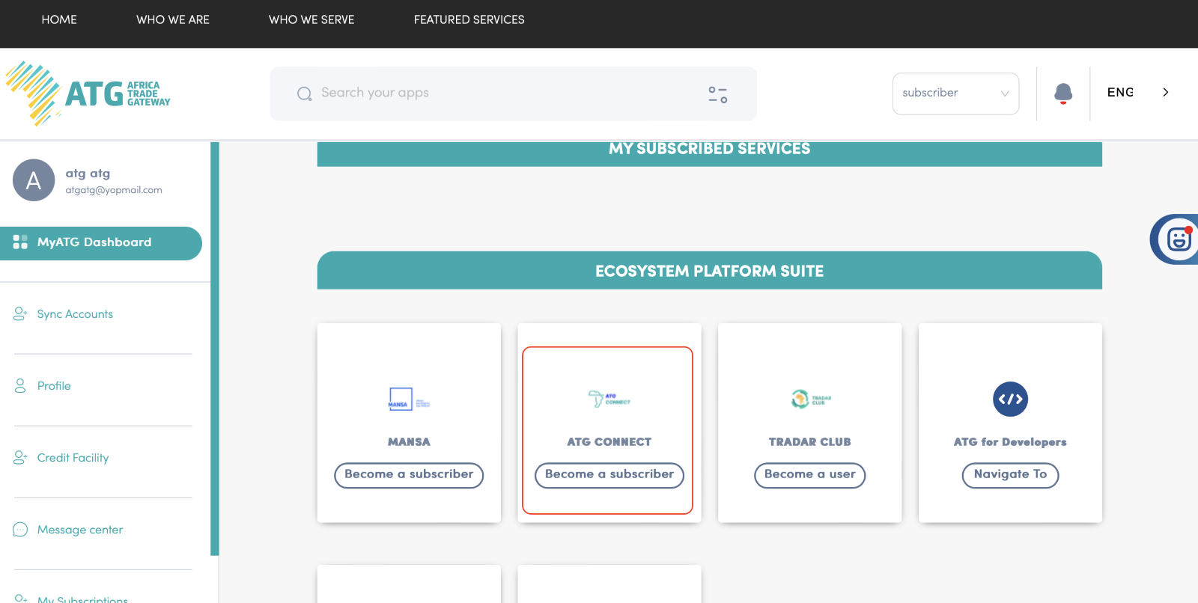Expand the subscriber role dropdown
Image resolution: width=1198 pixels, height=603 pixels.
[x=955, y=94]
